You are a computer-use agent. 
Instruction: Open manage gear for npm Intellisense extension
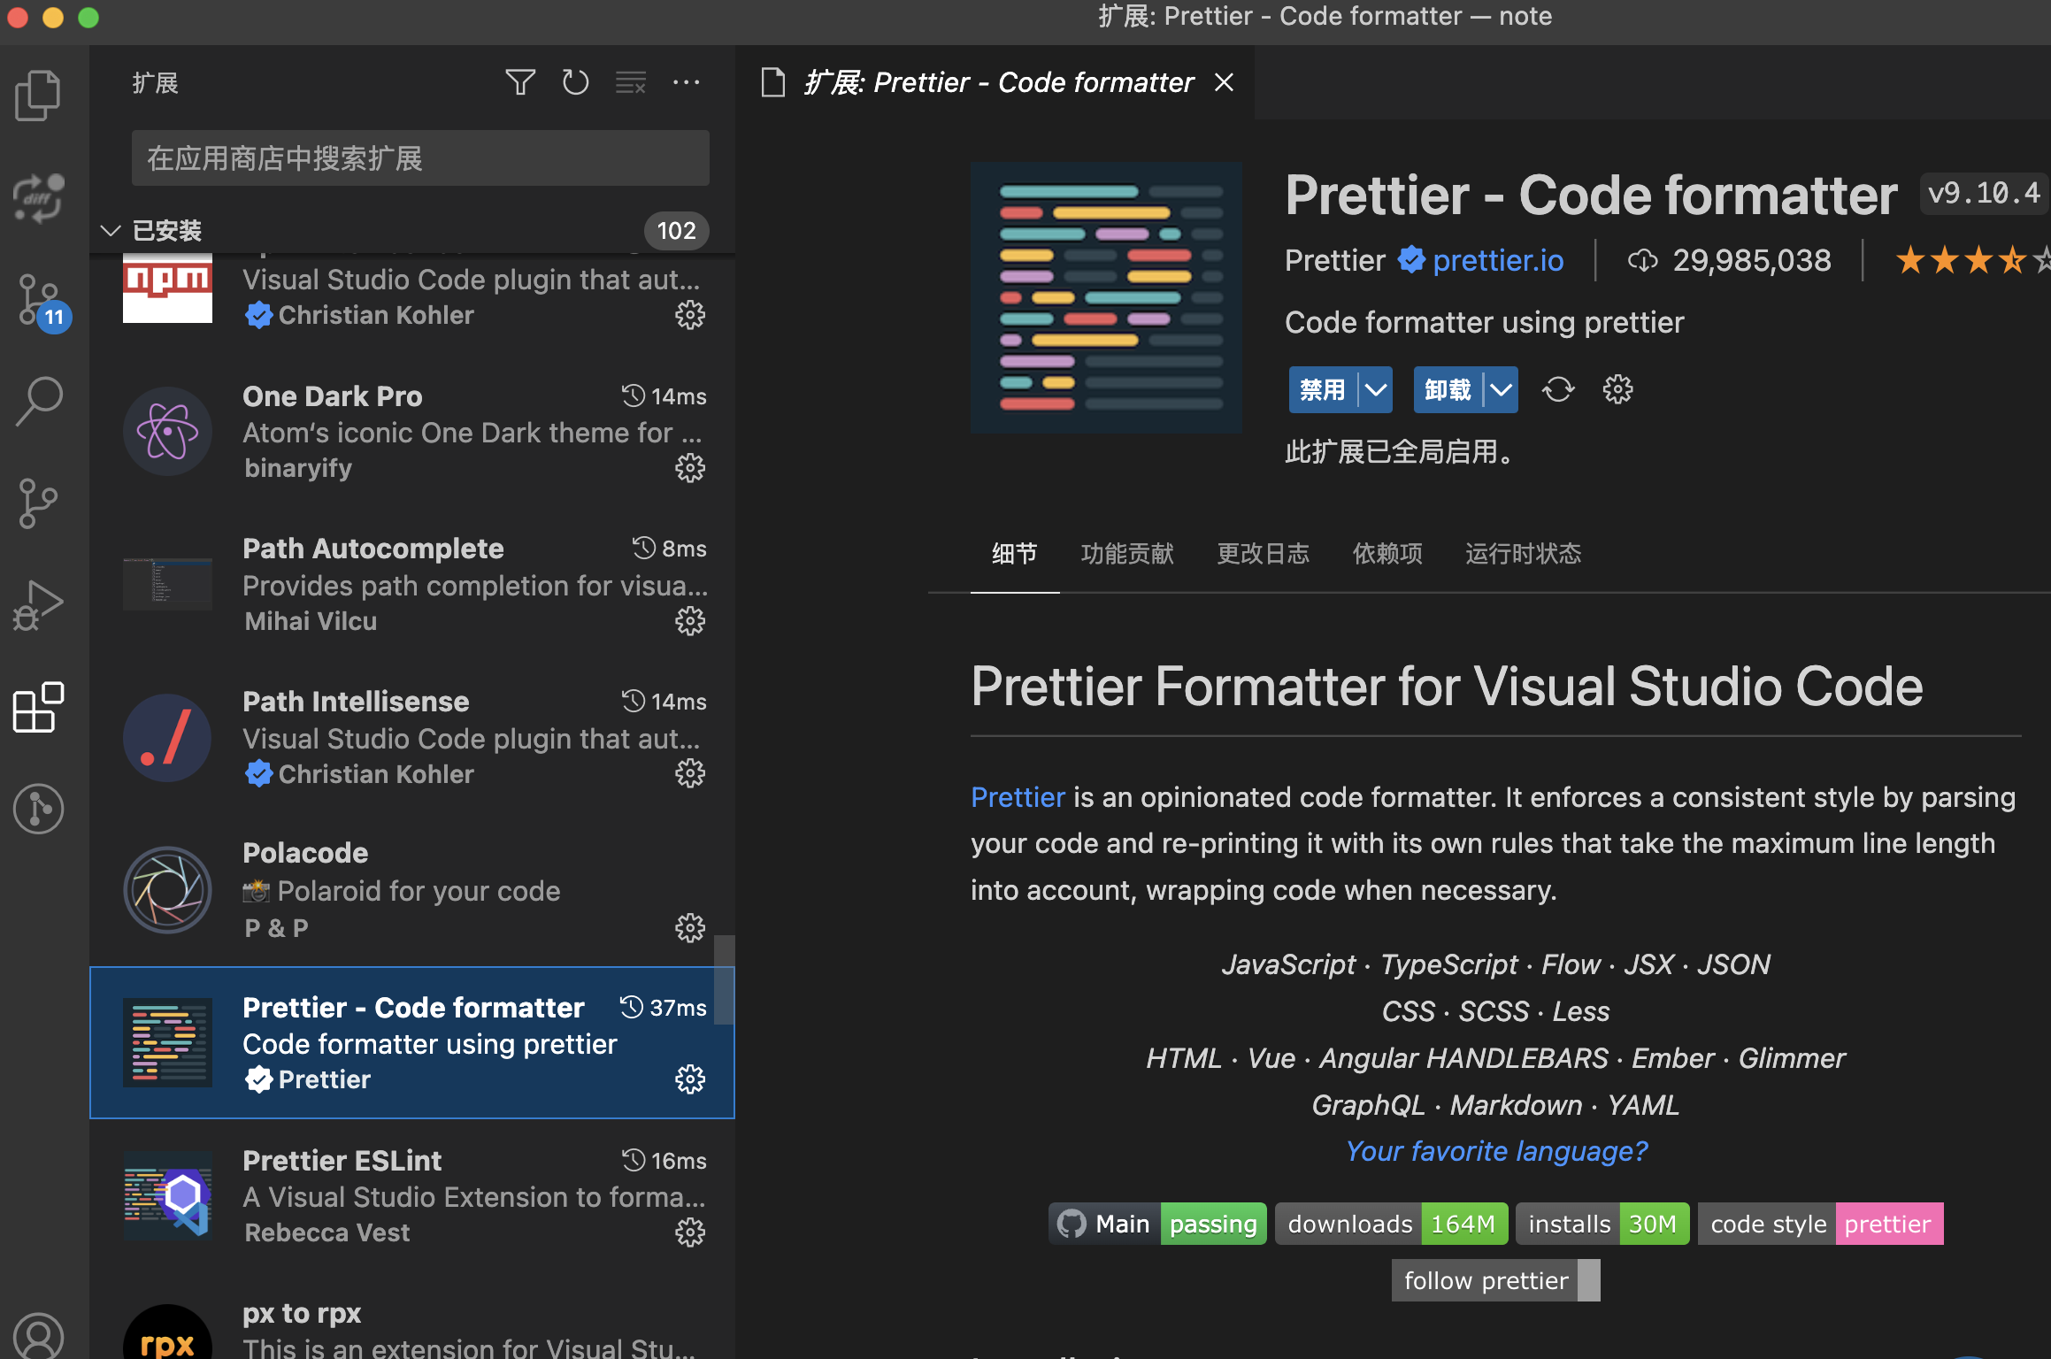[690, 315]
